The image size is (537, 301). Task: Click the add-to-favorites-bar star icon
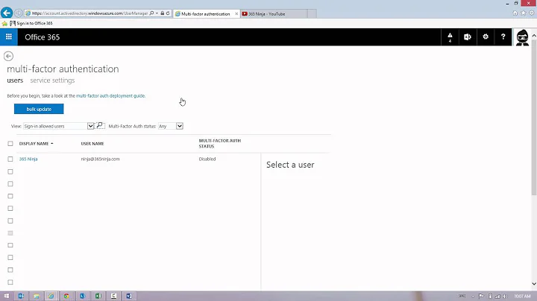tap(4, 24)
